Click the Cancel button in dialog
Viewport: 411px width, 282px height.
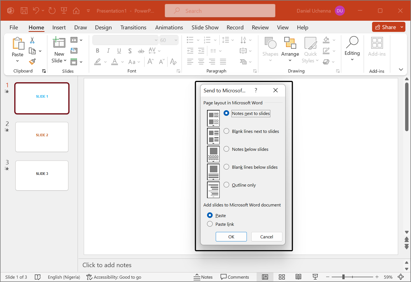(266, 237)
